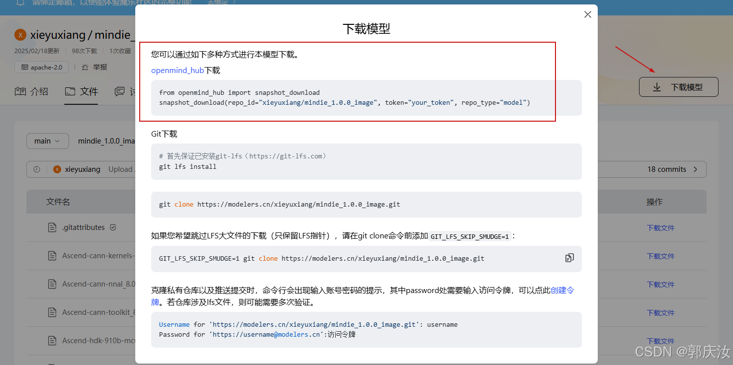
Task: Click the snapshot_download Python code block
Action: [366, 98]
